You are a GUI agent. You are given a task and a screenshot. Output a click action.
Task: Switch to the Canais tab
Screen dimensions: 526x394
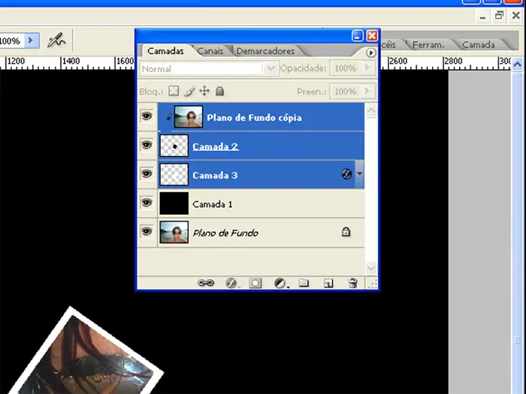[x=210, y=51]
